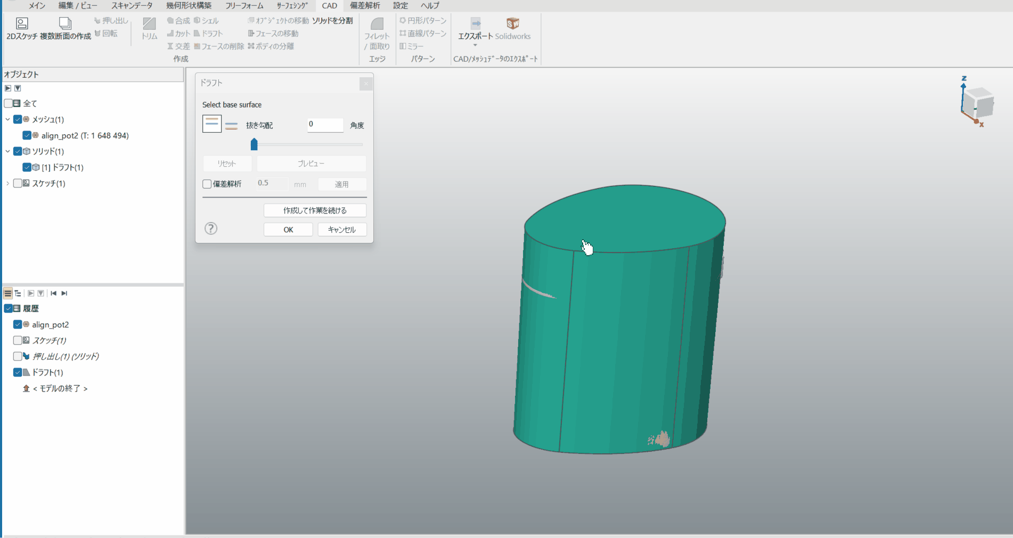Click the 2Dスケッチ tool icon

pos(22,23)
